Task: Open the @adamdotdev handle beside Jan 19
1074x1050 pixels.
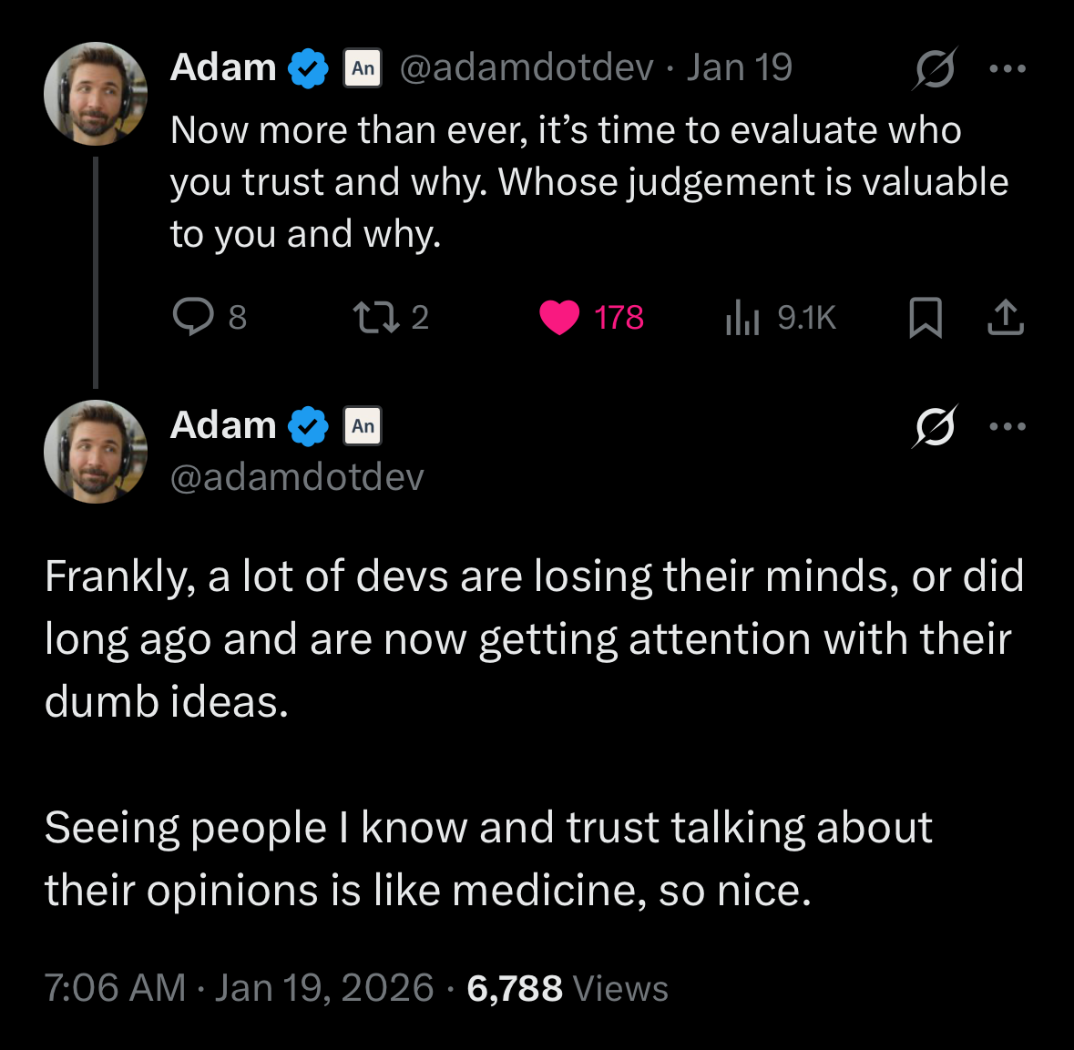Action: (x=527, y=67)
